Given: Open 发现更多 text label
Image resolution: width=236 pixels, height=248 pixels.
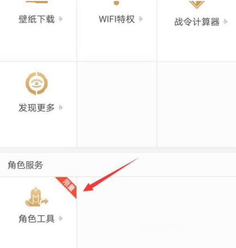Looking at the screenshot, I should coord(36,108).
